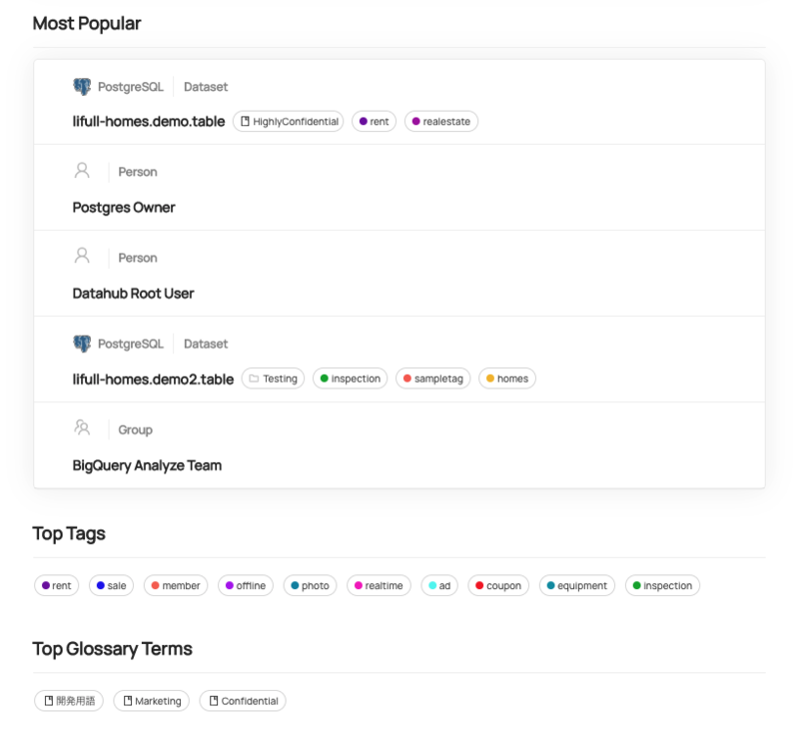Click the Person icon for Datahub Root User
The image size is (799, 731).
pos(82,257)
